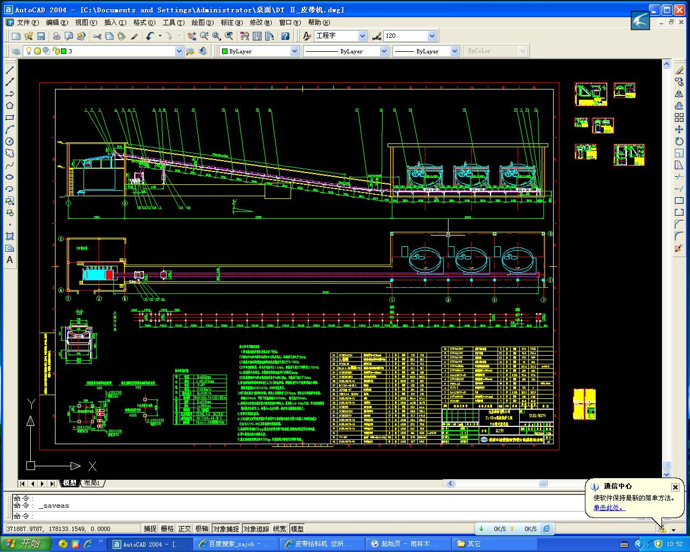Viewport: 690px width, 552px height.
Task: Toggle 对象捕捉 object snap
Action: (x=225, y=529)
